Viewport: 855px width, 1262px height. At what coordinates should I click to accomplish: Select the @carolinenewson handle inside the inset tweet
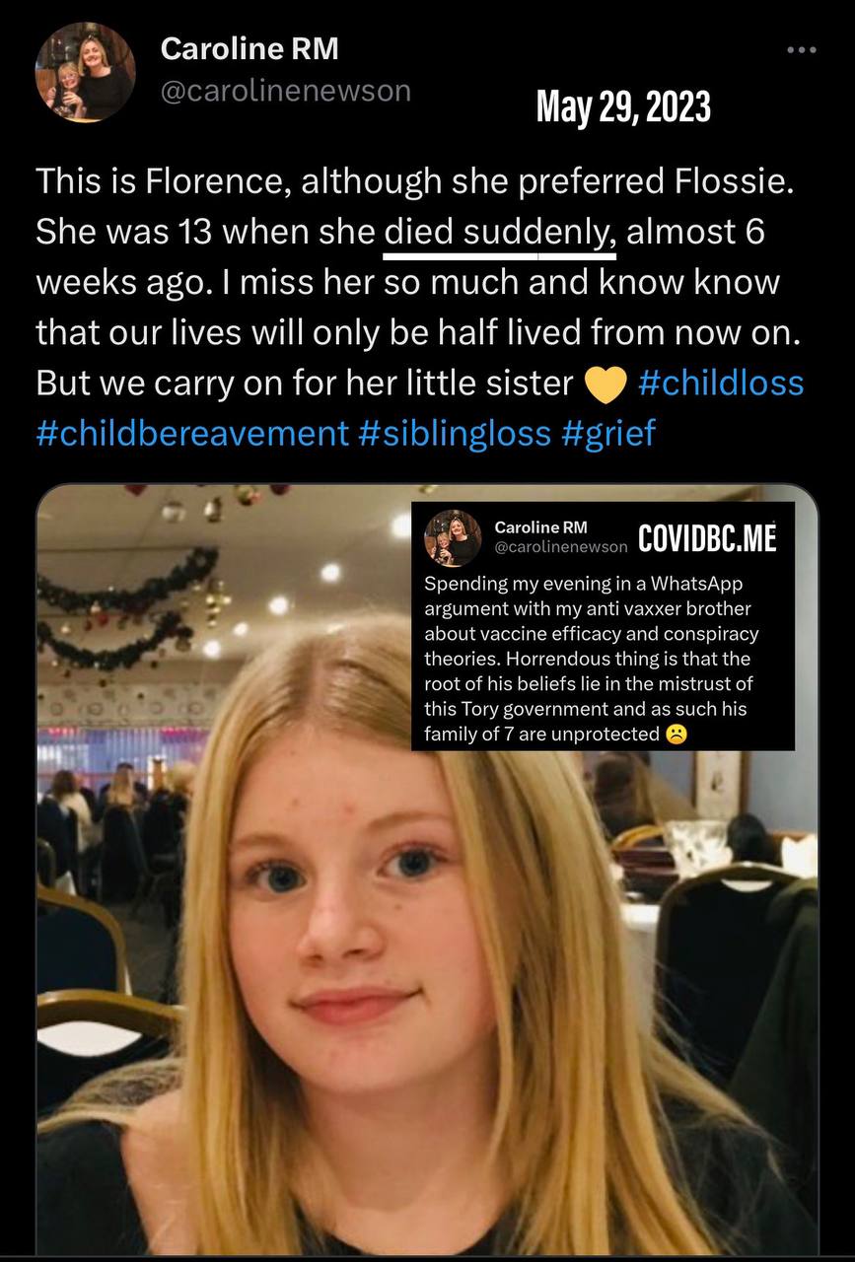560,546
